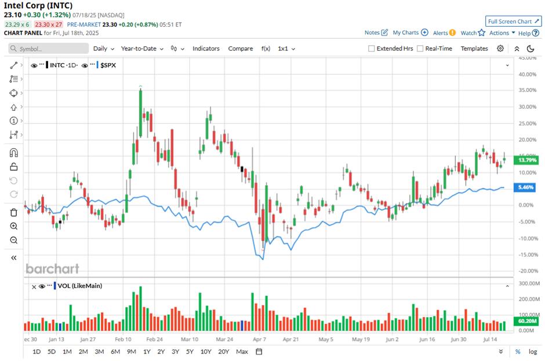Zoom out with magnifier minus icon

click(13, 240)
